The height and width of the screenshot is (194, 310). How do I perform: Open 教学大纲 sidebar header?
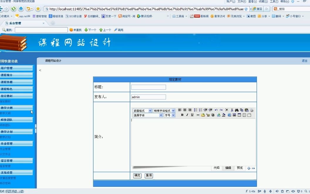(16, 108)
